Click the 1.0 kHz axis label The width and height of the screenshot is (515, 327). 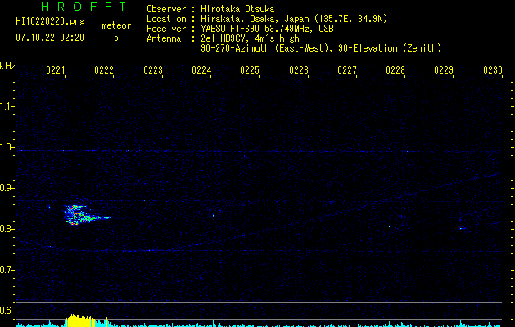(x=7, y=147)
